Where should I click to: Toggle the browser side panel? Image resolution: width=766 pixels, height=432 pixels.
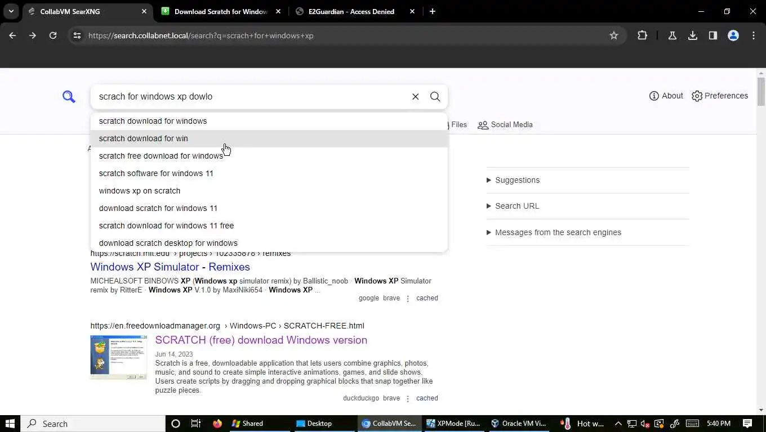[x=713, y=35]
